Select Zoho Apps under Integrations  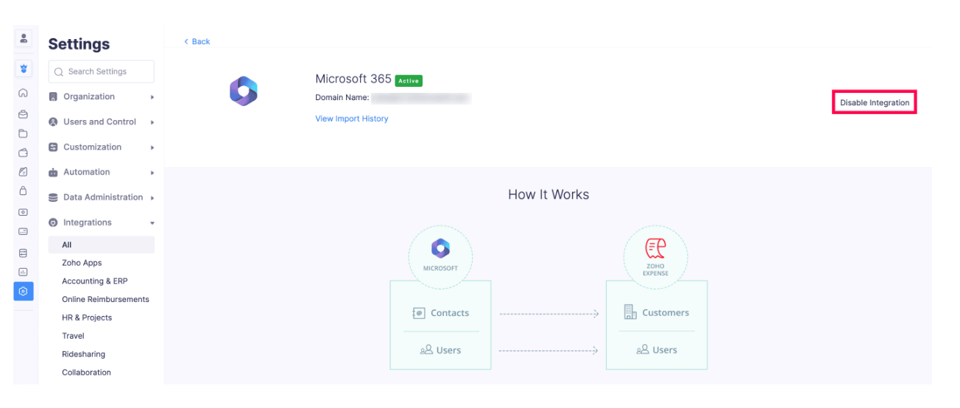pyautogui.click(x=82, y=263)
